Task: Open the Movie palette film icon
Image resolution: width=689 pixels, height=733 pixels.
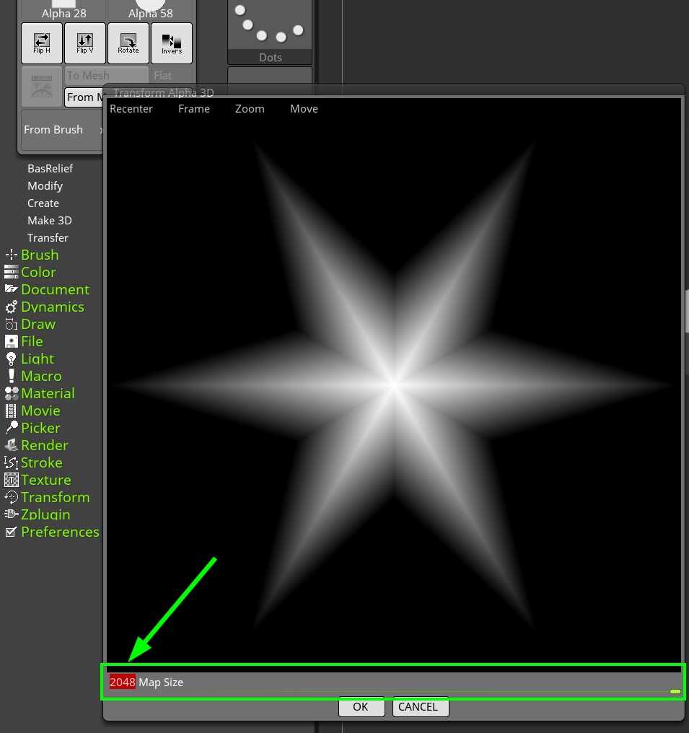Action: coord(12,411)
